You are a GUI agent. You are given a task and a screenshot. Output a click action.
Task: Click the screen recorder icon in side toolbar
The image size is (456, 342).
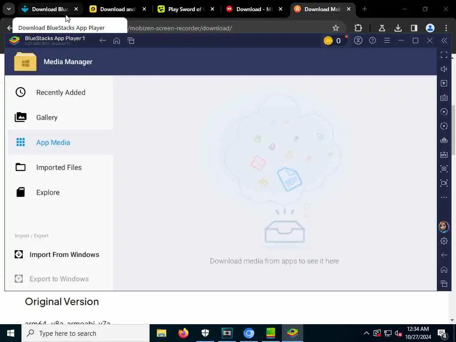point(444,183)
